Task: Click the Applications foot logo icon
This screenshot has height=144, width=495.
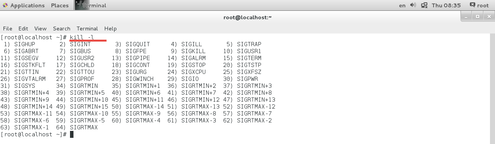Action: pos(5,5)
